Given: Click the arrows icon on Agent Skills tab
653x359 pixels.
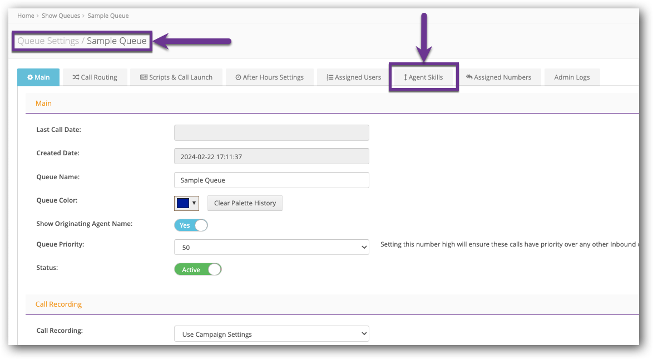Looking at the screenshot, I should pos(405,77).
